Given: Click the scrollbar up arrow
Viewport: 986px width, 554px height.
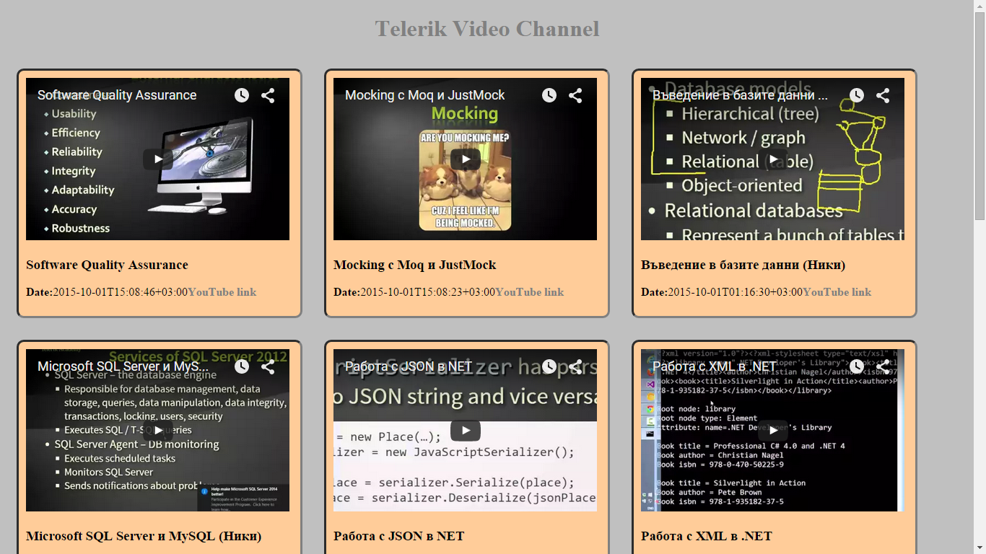Looking at the screenshot, I should [980, 6].
